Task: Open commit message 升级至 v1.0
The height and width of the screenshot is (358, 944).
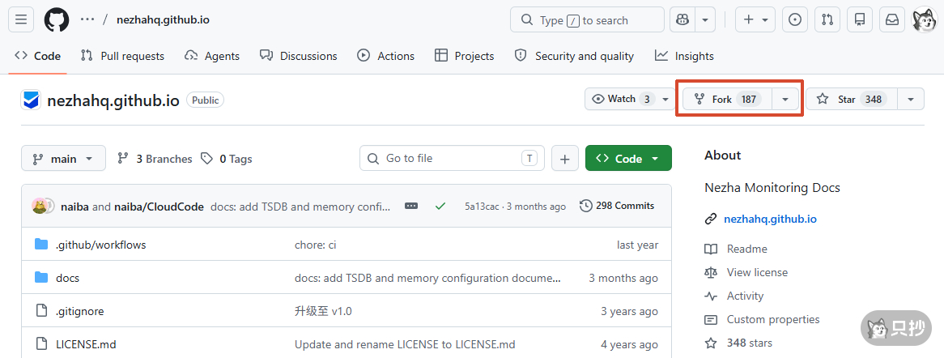Action: (323, 311)
